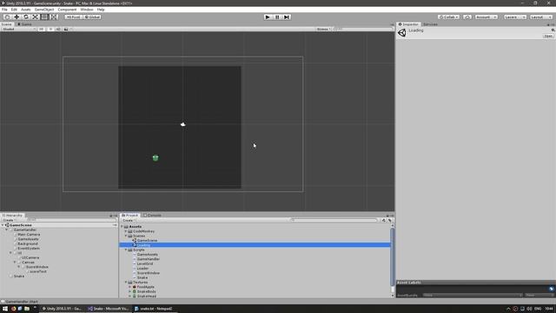Click the Project panel search field
Image resolution: width=556 pixels, height=313 pixels.
click(334, 220)
